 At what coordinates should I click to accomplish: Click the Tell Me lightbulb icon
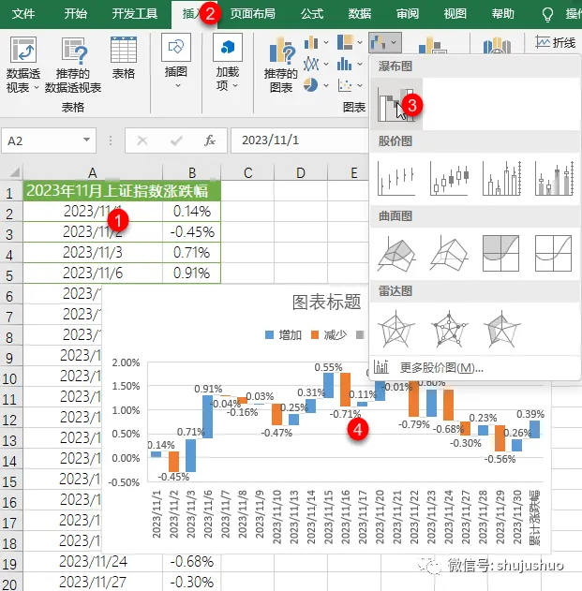[547, 15]
